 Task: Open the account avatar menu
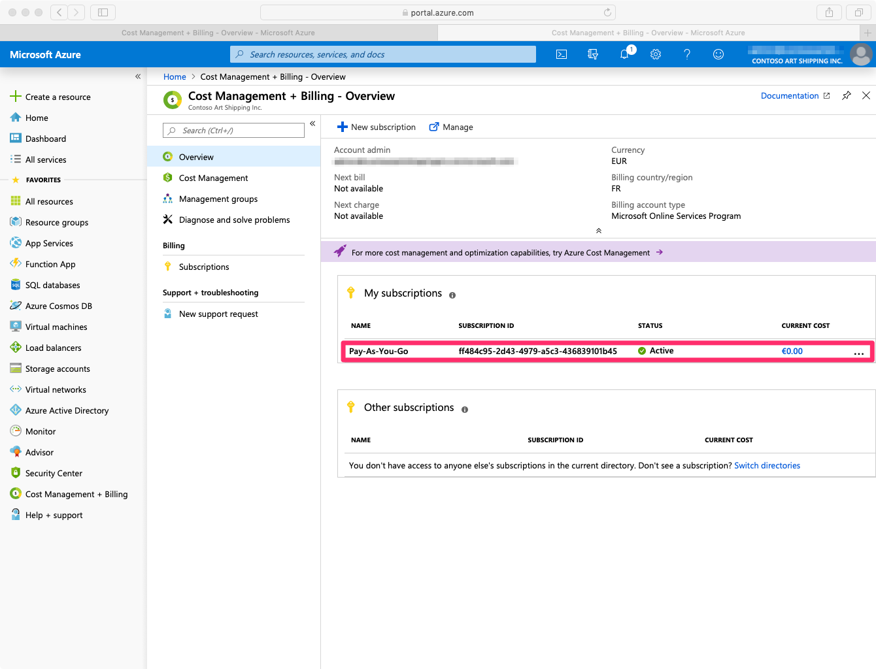point(861,54)
